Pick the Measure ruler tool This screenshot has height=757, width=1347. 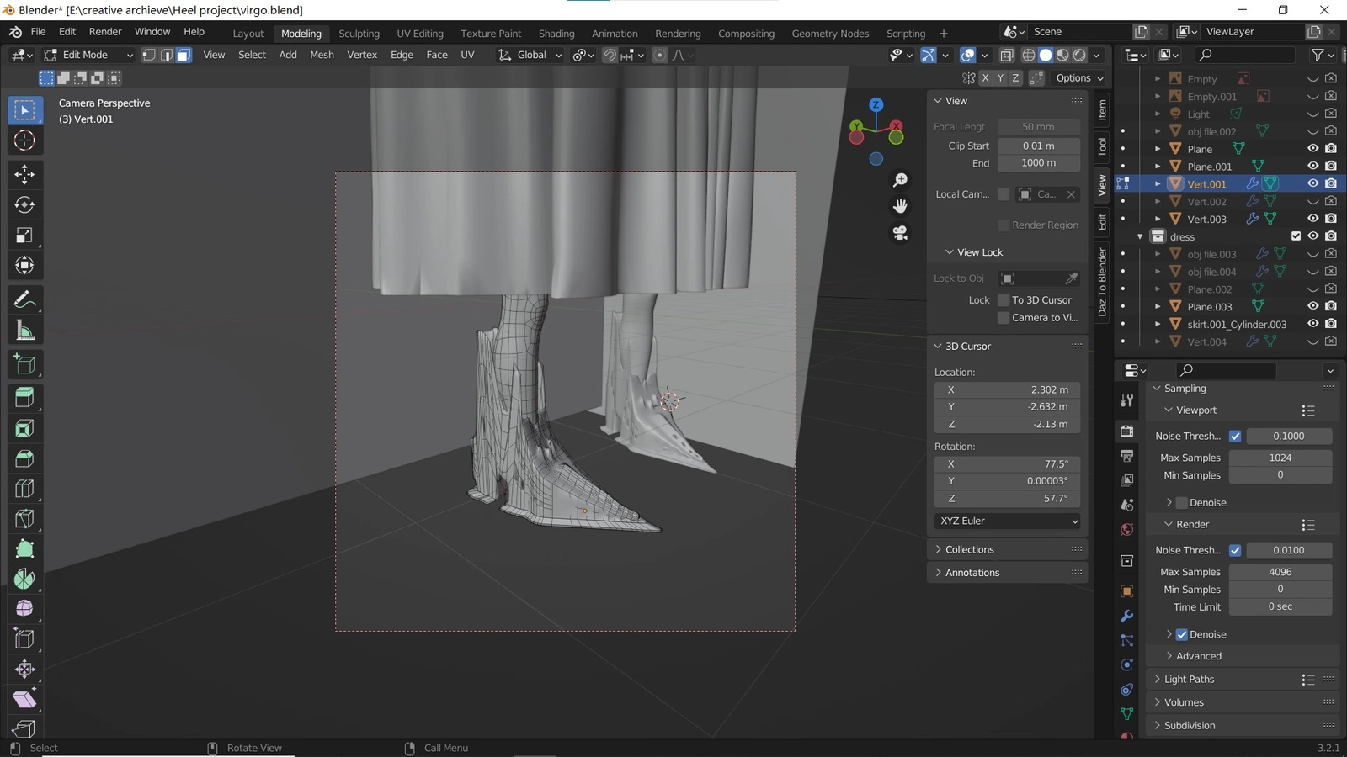click(24, 331)
